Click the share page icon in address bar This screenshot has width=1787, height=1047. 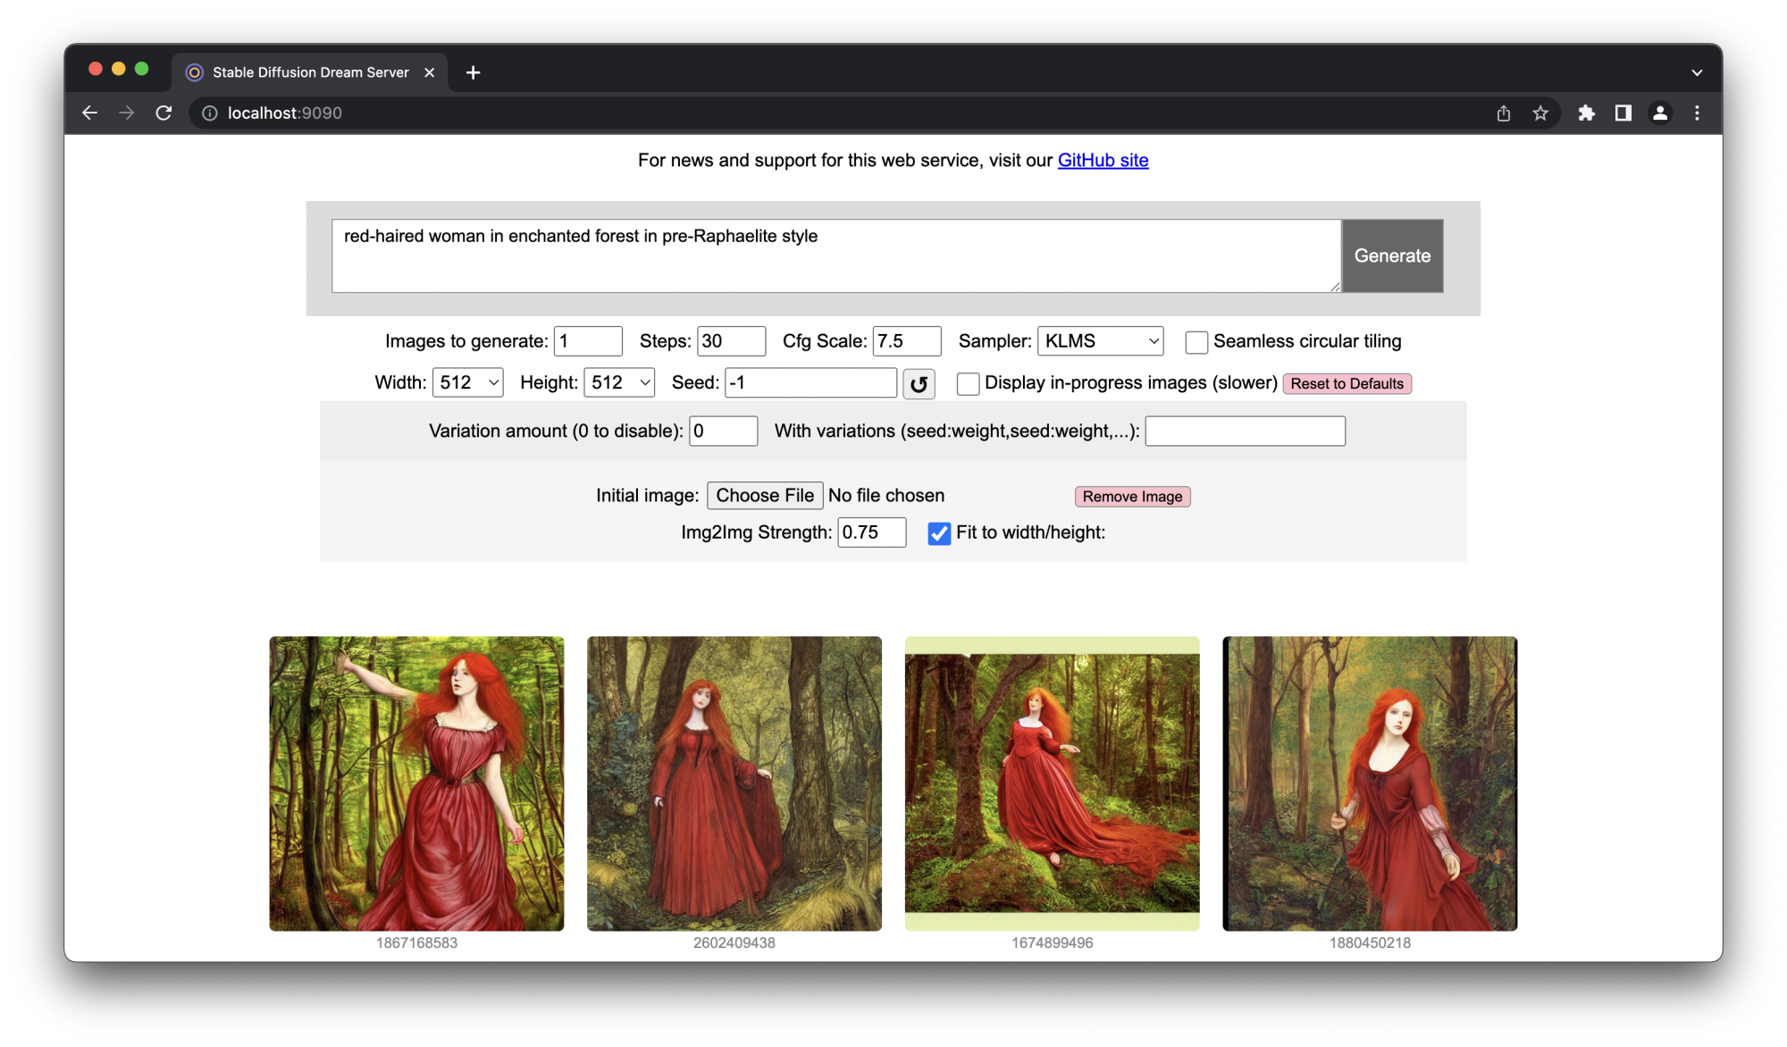point(1504,113)
